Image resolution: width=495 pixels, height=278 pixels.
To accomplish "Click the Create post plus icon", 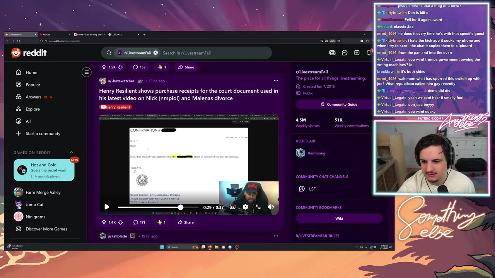I will pos(357,53).
